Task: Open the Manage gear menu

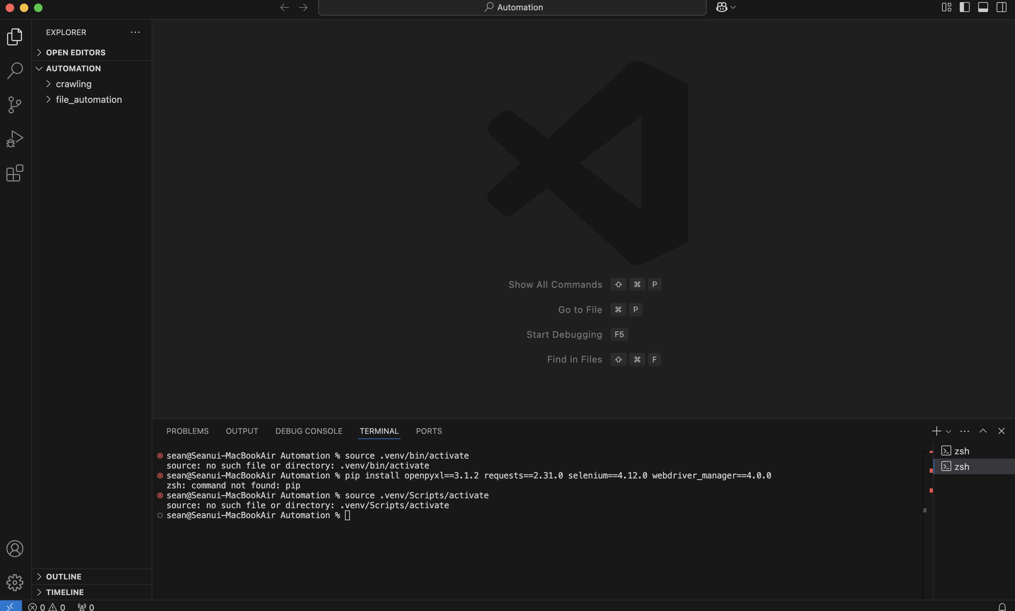Action: tap(15, 582)
